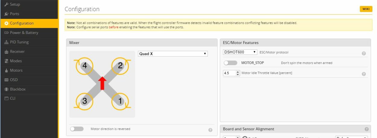This screenshot has width=377, height=138.
Task: Click the Power & Battery icon
Action: (x=6, y=33)
